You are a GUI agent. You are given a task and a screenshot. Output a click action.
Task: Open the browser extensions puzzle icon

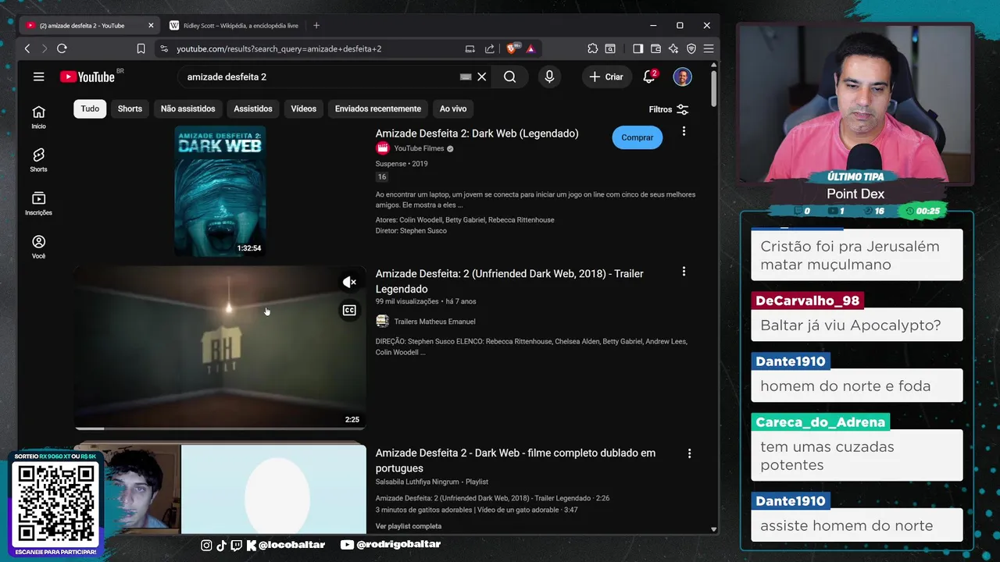point(592,48)
